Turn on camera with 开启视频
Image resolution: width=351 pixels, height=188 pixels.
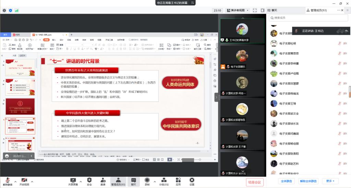point(24,182)
